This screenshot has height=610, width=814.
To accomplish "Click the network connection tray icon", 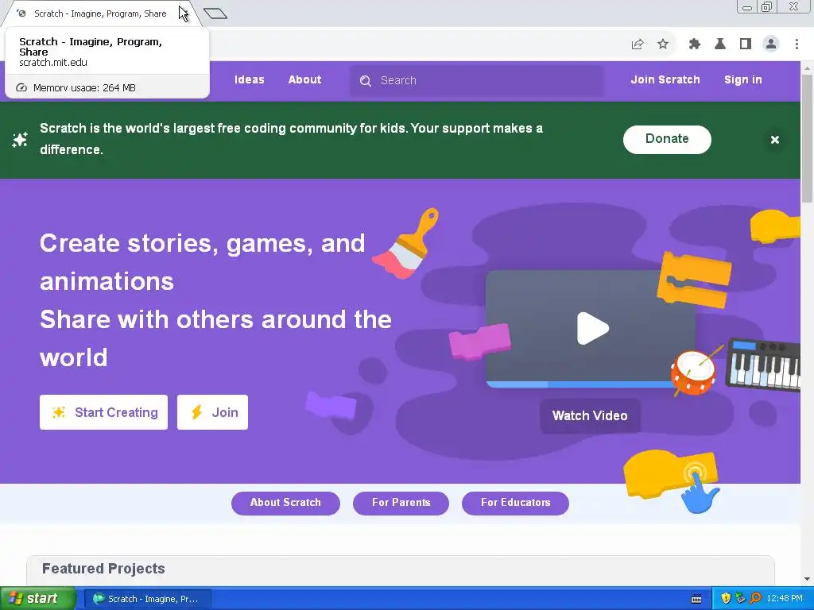I will click(740, 599).
